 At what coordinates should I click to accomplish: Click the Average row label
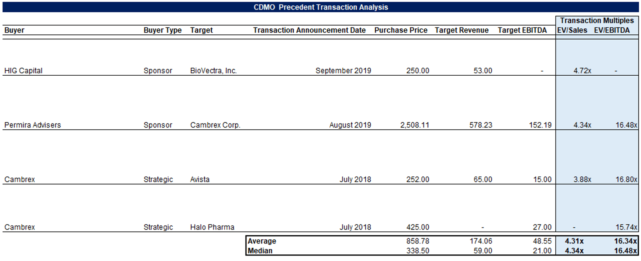point(262,241)
